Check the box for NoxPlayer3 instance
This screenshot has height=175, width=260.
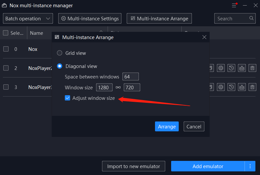point(6,87)
